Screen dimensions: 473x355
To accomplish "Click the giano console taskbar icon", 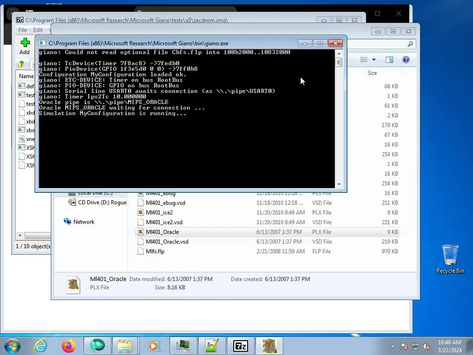I will (183, 346).
